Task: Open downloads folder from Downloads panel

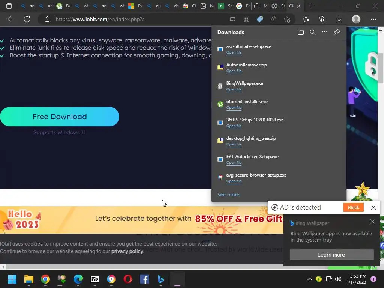Action: tap(301, 32)
